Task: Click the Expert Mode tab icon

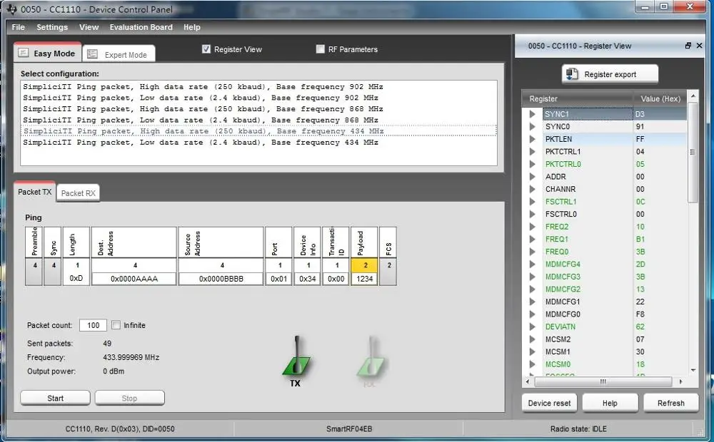Action: pos(92,54)
